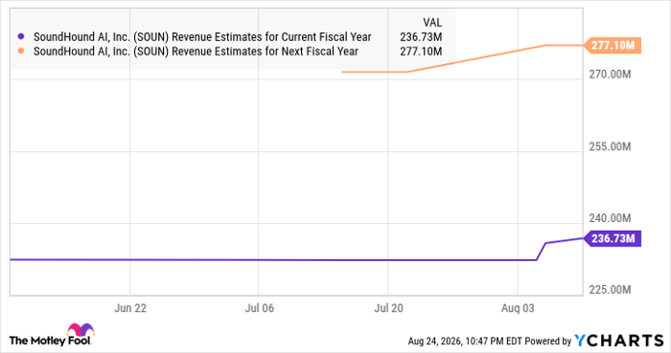Click the orange Next Fiscal Year legend dot
The width and height of the screenshot is (671, 353).
click(x=20, y=52)
